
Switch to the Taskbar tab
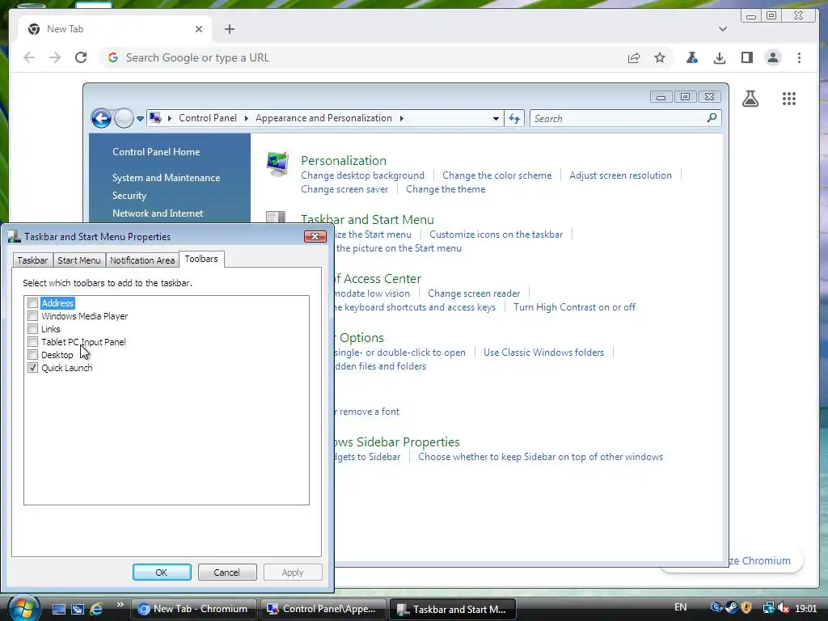(32, 260)
